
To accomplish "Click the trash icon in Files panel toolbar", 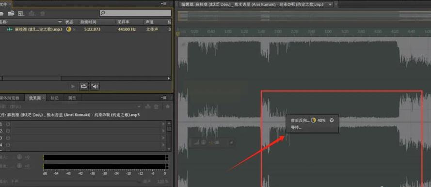I will pyautogui.click(x=43, y=13).
